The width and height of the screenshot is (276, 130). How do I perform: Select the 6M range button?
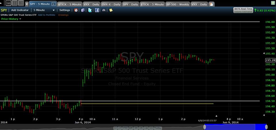[x=131, y=128]
